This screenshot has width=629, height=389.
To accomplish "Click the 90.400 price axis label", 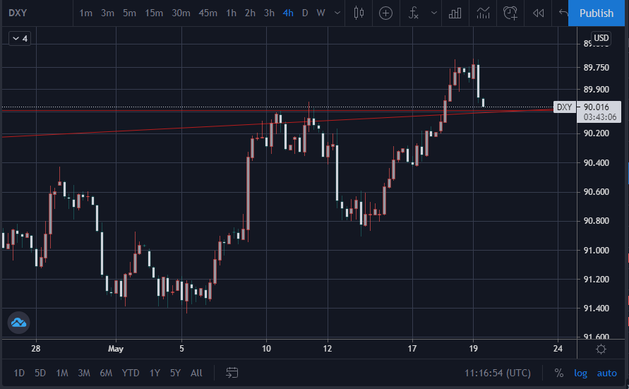I will [596, 163].
